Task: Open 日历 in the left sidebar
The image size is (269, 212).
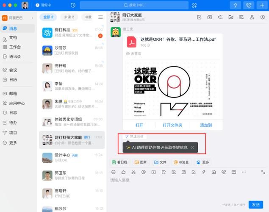Action: click(13, 80)
